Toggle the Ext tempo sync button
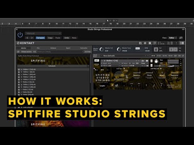The height and width of the screenshot is (145, 194). (x=137, y=48)
